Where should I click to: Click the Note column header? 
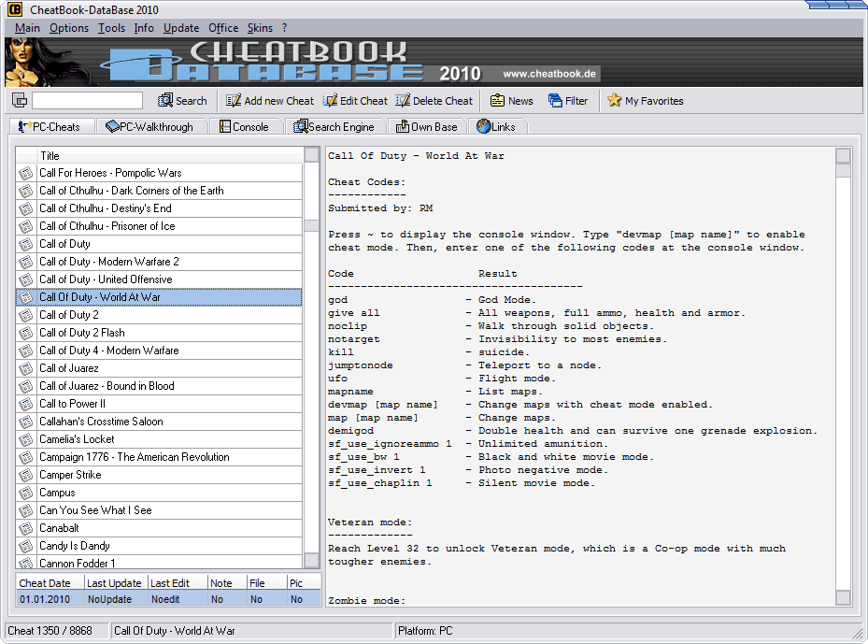pyautogui.click(x=227, y=582)
